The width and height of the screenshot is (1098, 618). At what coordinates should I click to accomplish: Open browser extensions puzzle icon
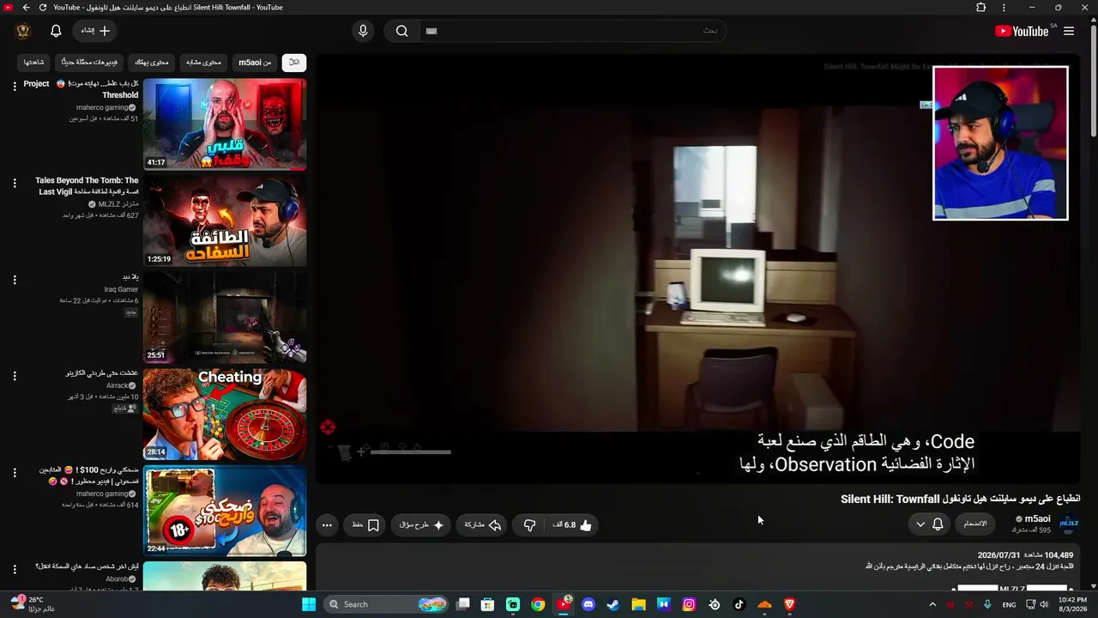(x=981, y=8)
